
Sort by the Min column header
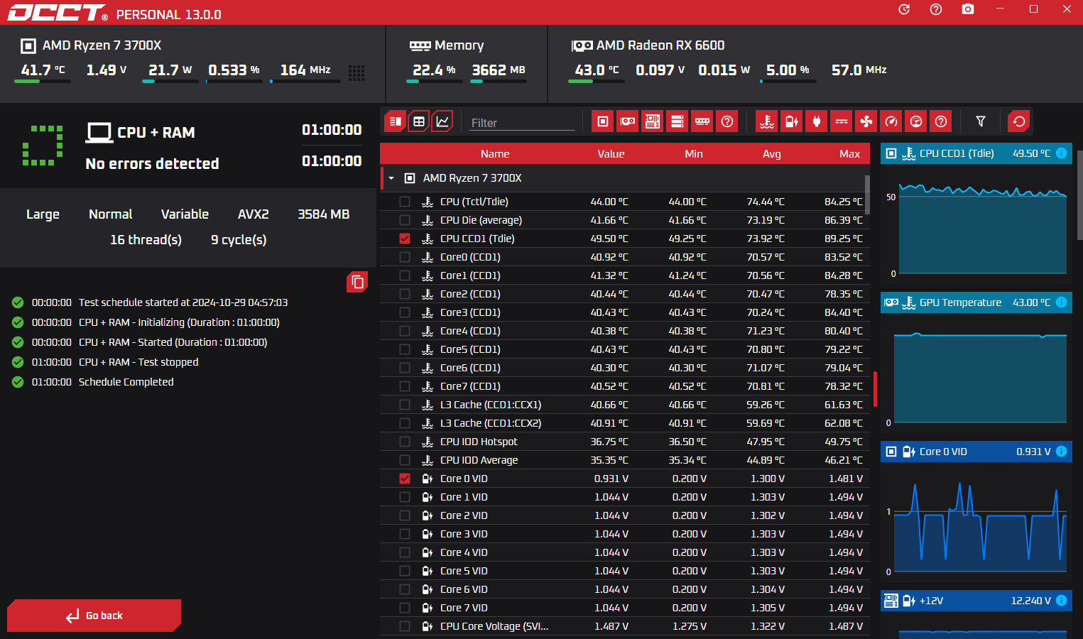coord(694,154)
